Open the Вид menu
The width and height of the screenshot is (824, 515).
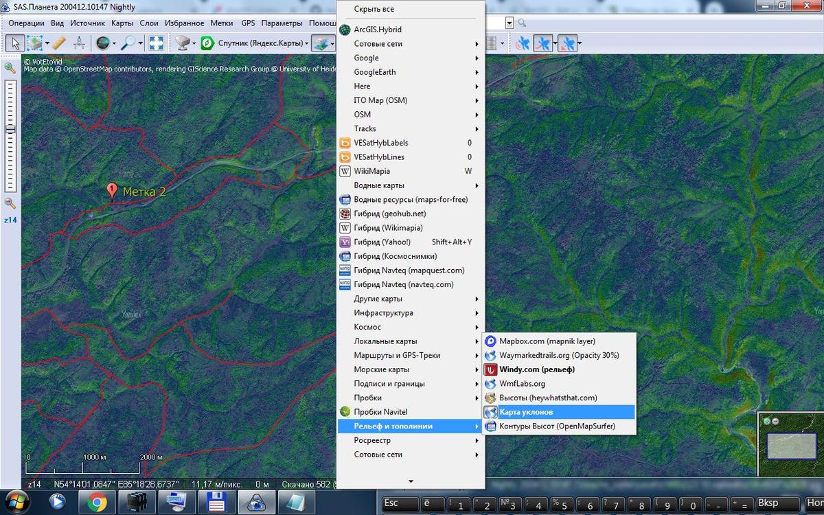click(58, 23)
